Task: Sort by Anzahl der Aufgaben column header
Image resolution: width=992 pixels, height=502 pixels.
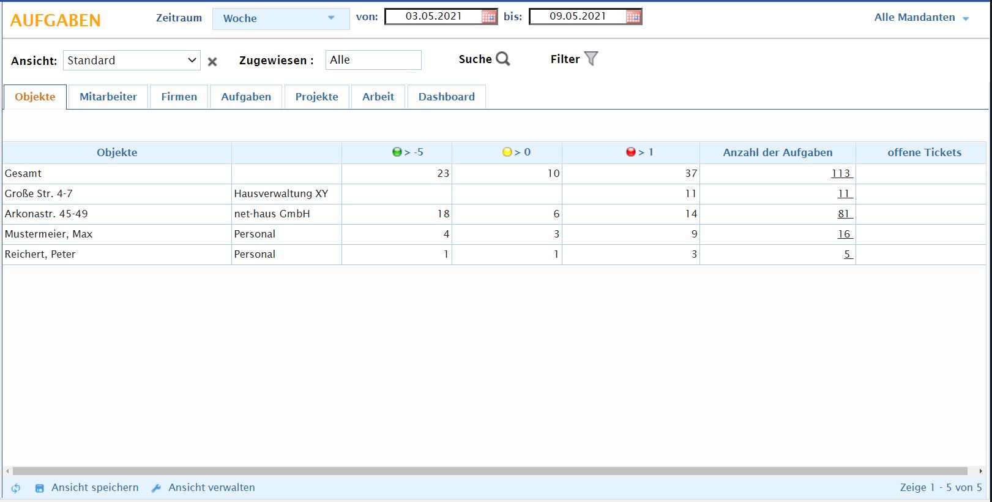Action: coord(778,152)
